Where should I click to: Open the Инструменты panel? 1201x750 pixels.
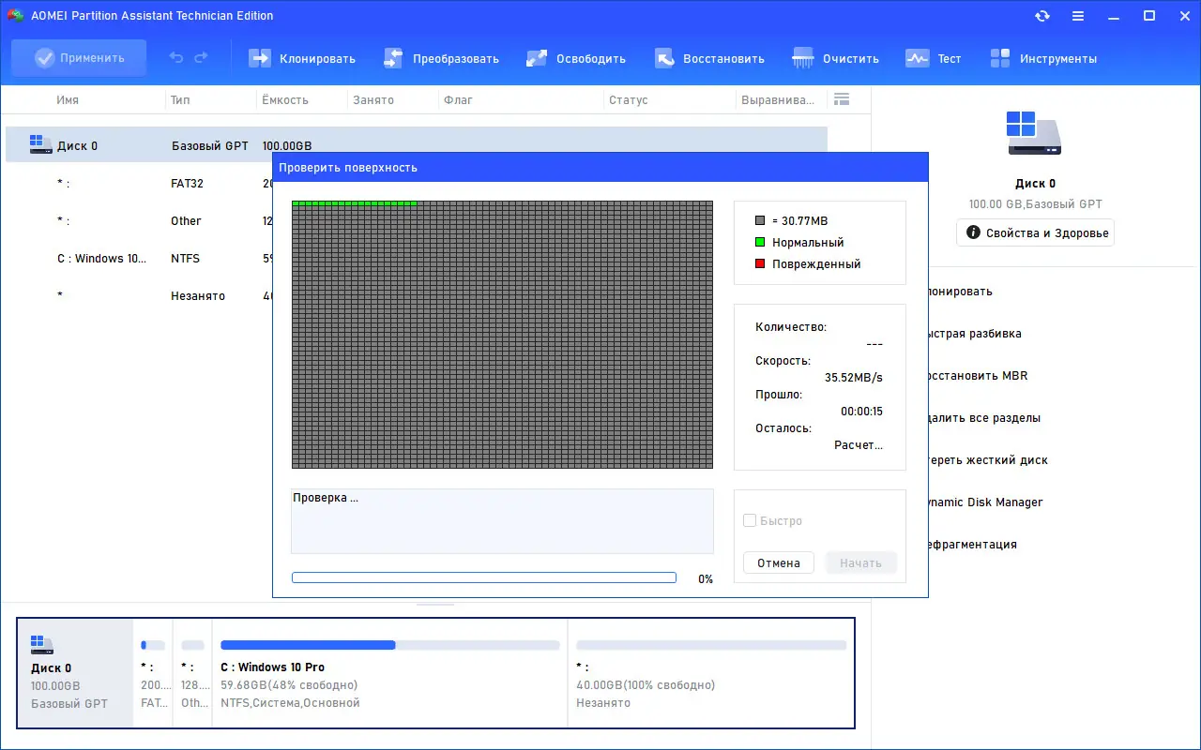coord(1043,58)
